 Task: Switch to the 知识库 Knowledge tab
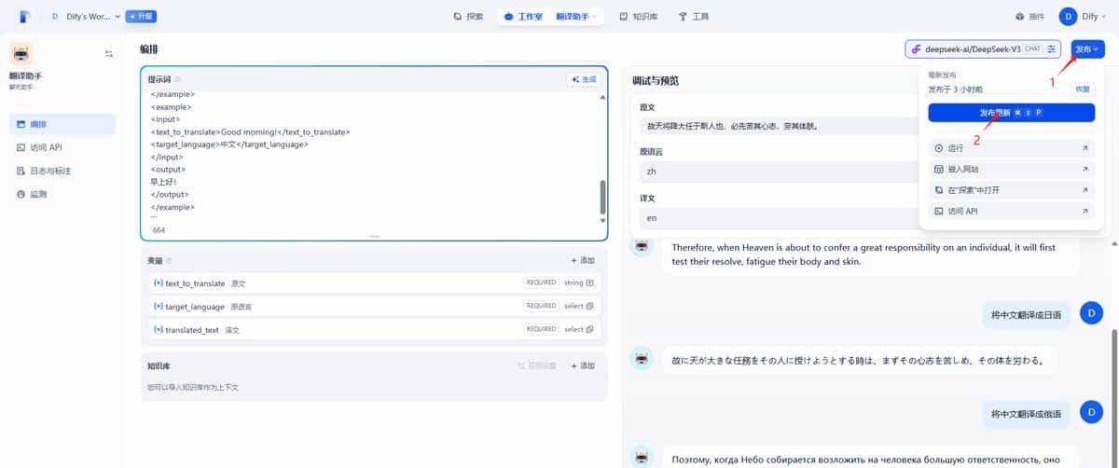[x=637, y=16]
